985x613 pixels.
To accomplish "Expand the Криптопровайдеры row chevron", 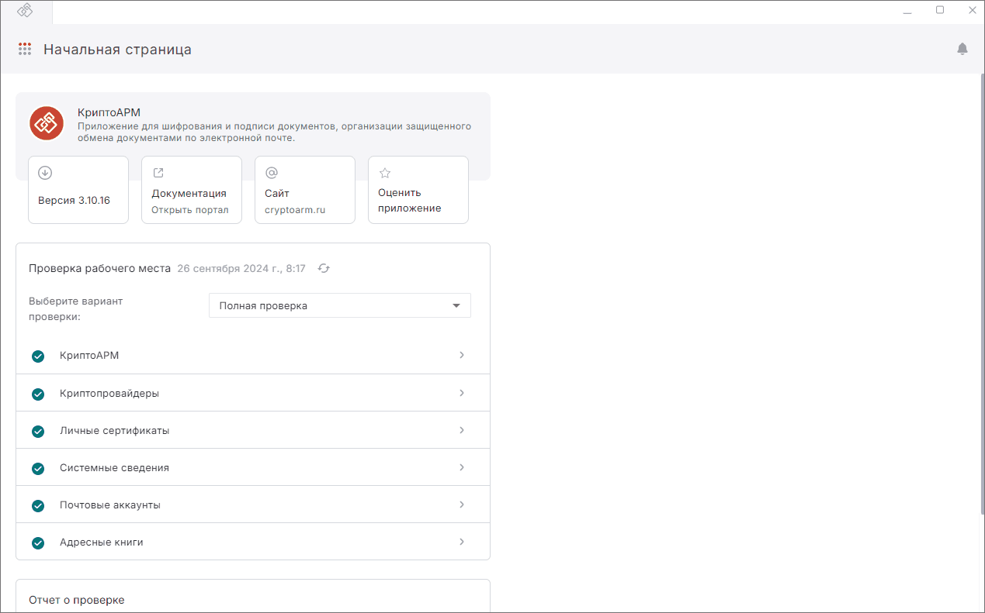I will pyautogui.click(x=462, y=393).
